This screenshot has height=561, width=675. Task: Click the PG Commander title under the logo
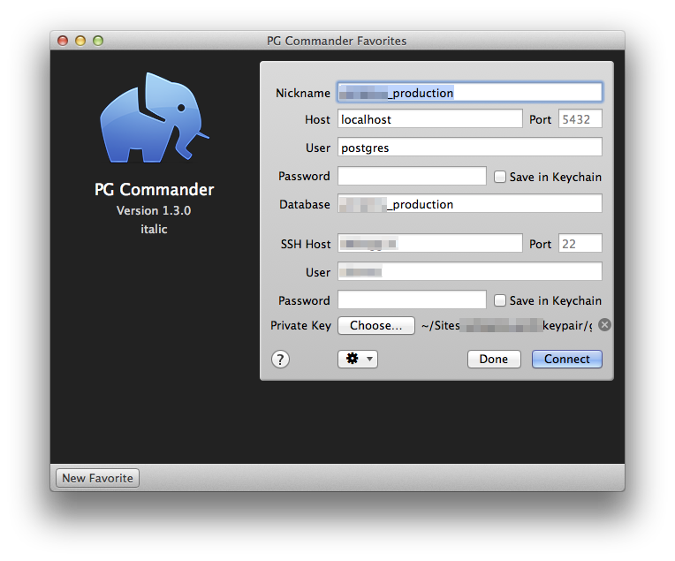[154, 189]
